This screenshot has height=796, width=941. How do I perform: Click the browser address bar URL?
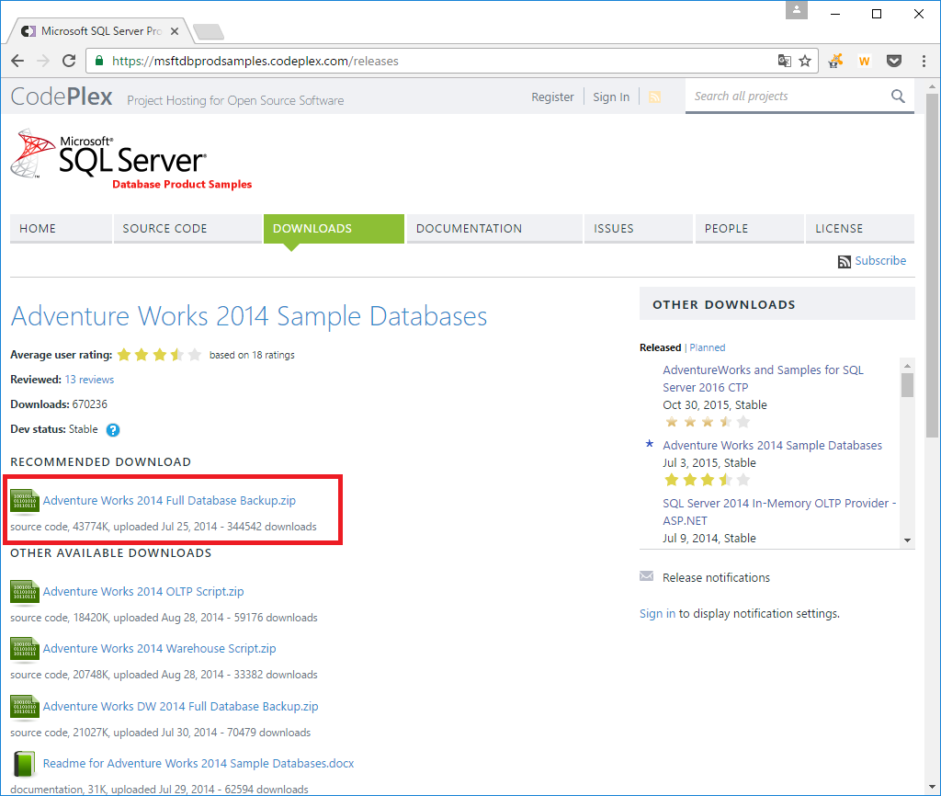pos(255,62)
